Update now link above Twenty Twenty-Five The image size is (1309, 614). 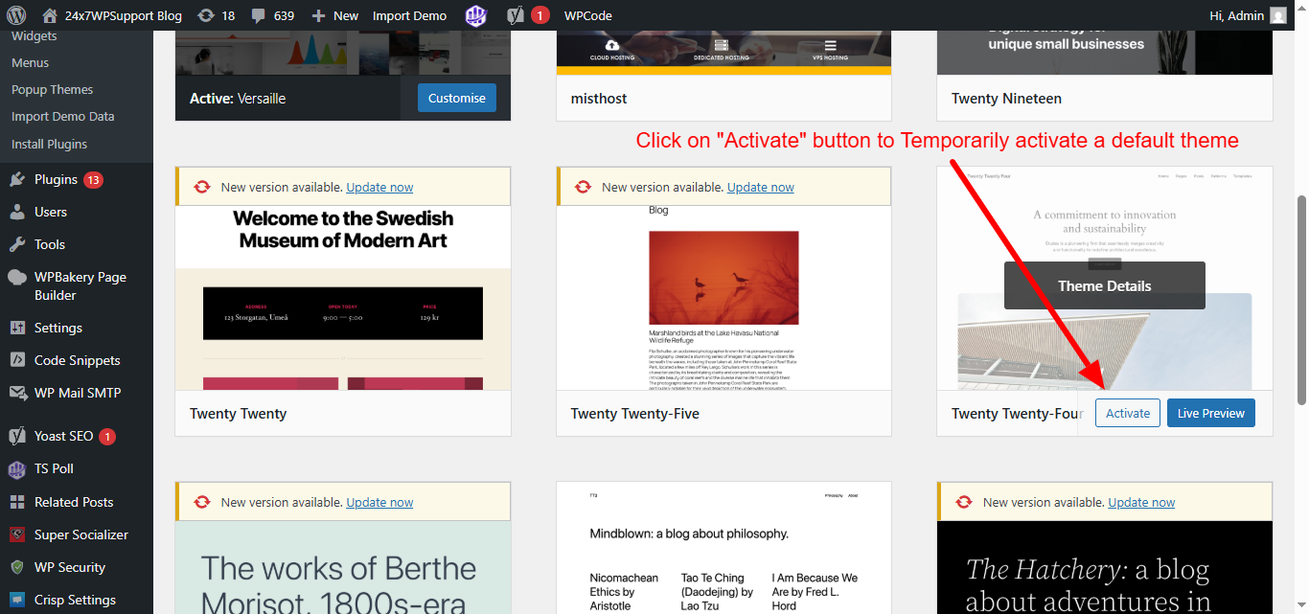tap(761, 187)
